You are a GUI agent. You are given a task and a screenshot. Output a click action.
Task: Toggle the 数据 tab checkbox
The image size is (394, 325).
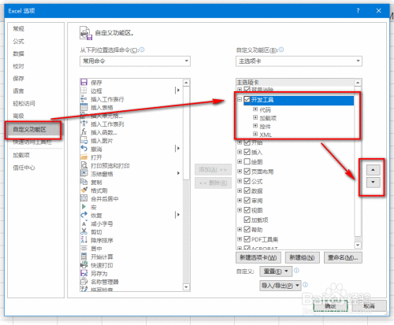tap(247, 190)
